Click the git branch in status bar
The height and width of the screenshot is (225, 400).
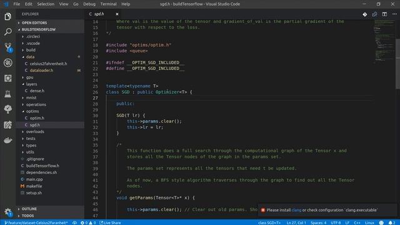pos(36,222)
